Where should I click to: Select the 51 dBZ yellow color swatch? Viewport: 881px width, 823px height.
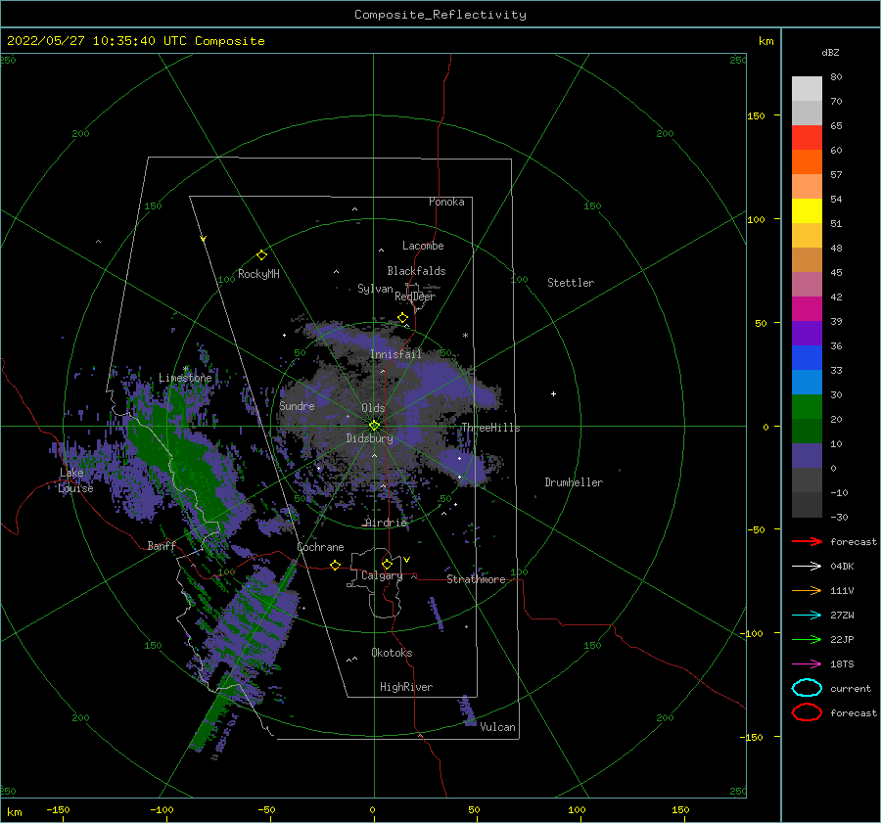point(807,210)
